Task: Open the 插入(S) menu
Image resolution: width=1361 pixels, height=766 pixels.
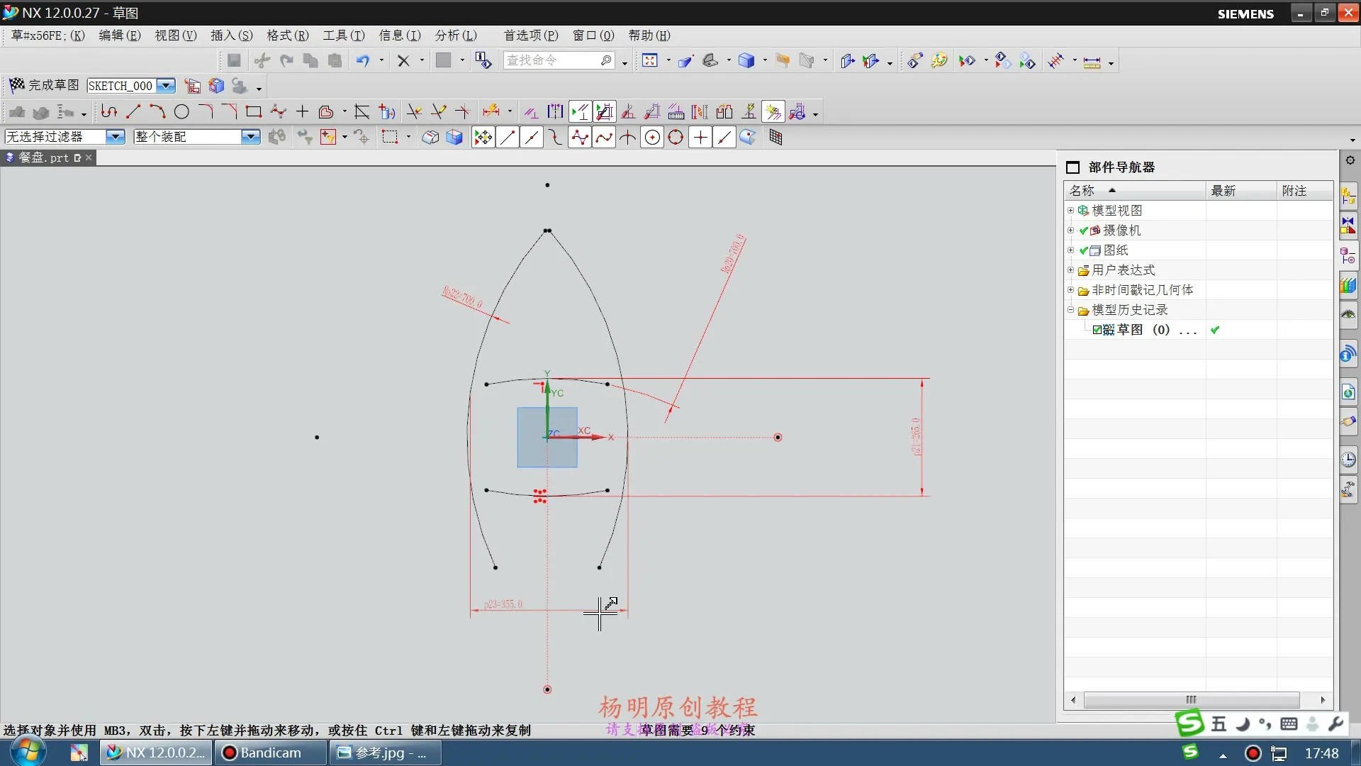Action: tap(231, 35)
